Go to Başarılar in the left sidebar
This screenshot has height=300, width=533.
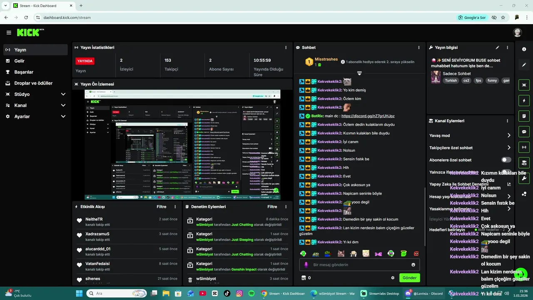click(35, 72)
